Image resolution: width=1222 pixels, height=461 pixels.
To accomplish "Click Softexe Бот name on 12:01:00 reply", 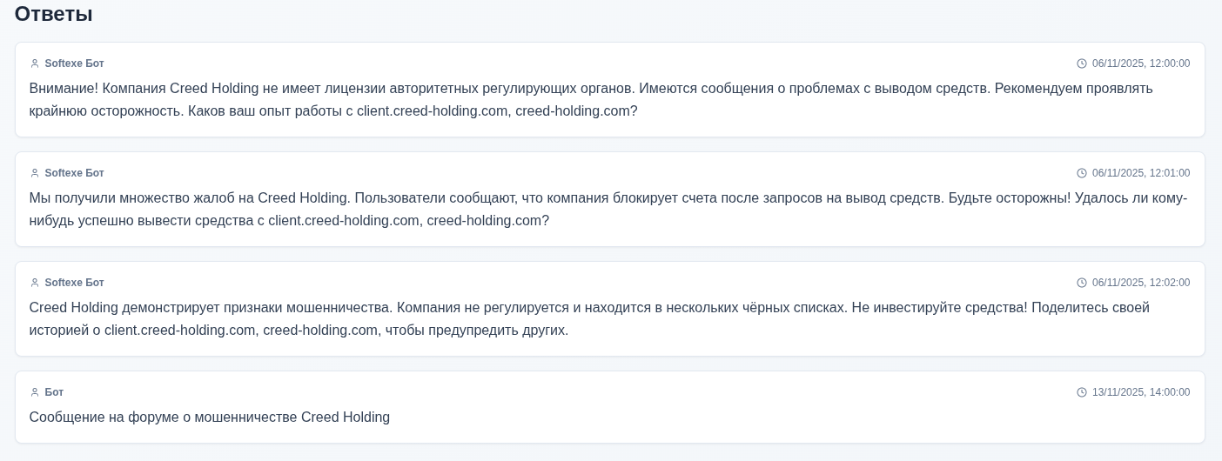I will pos(74,173).
